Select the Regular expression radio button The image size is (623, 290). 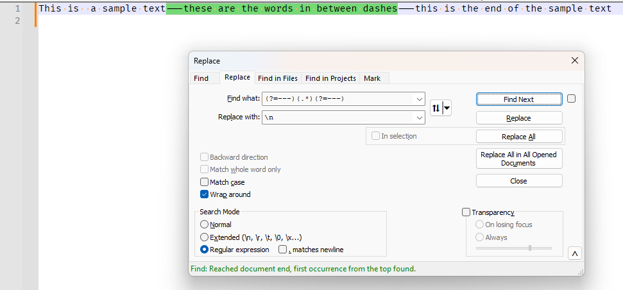(x=205, y=250)
